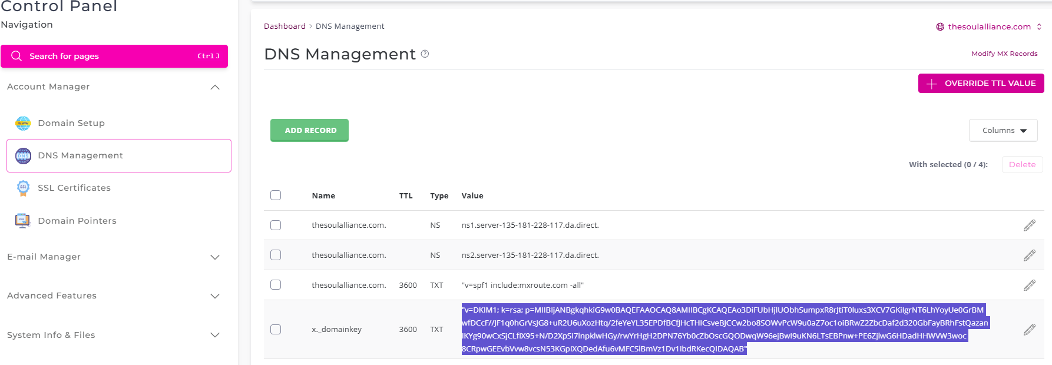Select DNS Management in sidebar
Screen dimensions: 1052x365
pyautogui.click(x=118, y=155)
